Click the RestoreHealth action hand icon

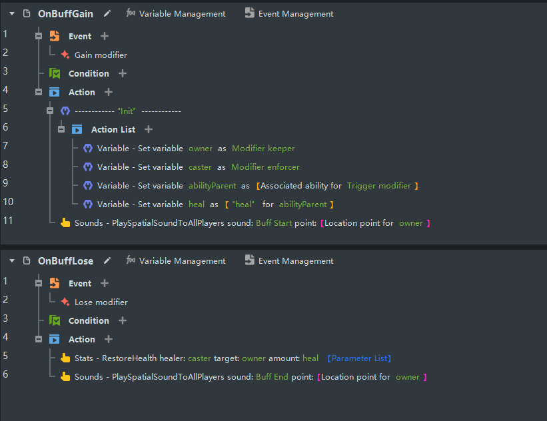click(65, 358)
